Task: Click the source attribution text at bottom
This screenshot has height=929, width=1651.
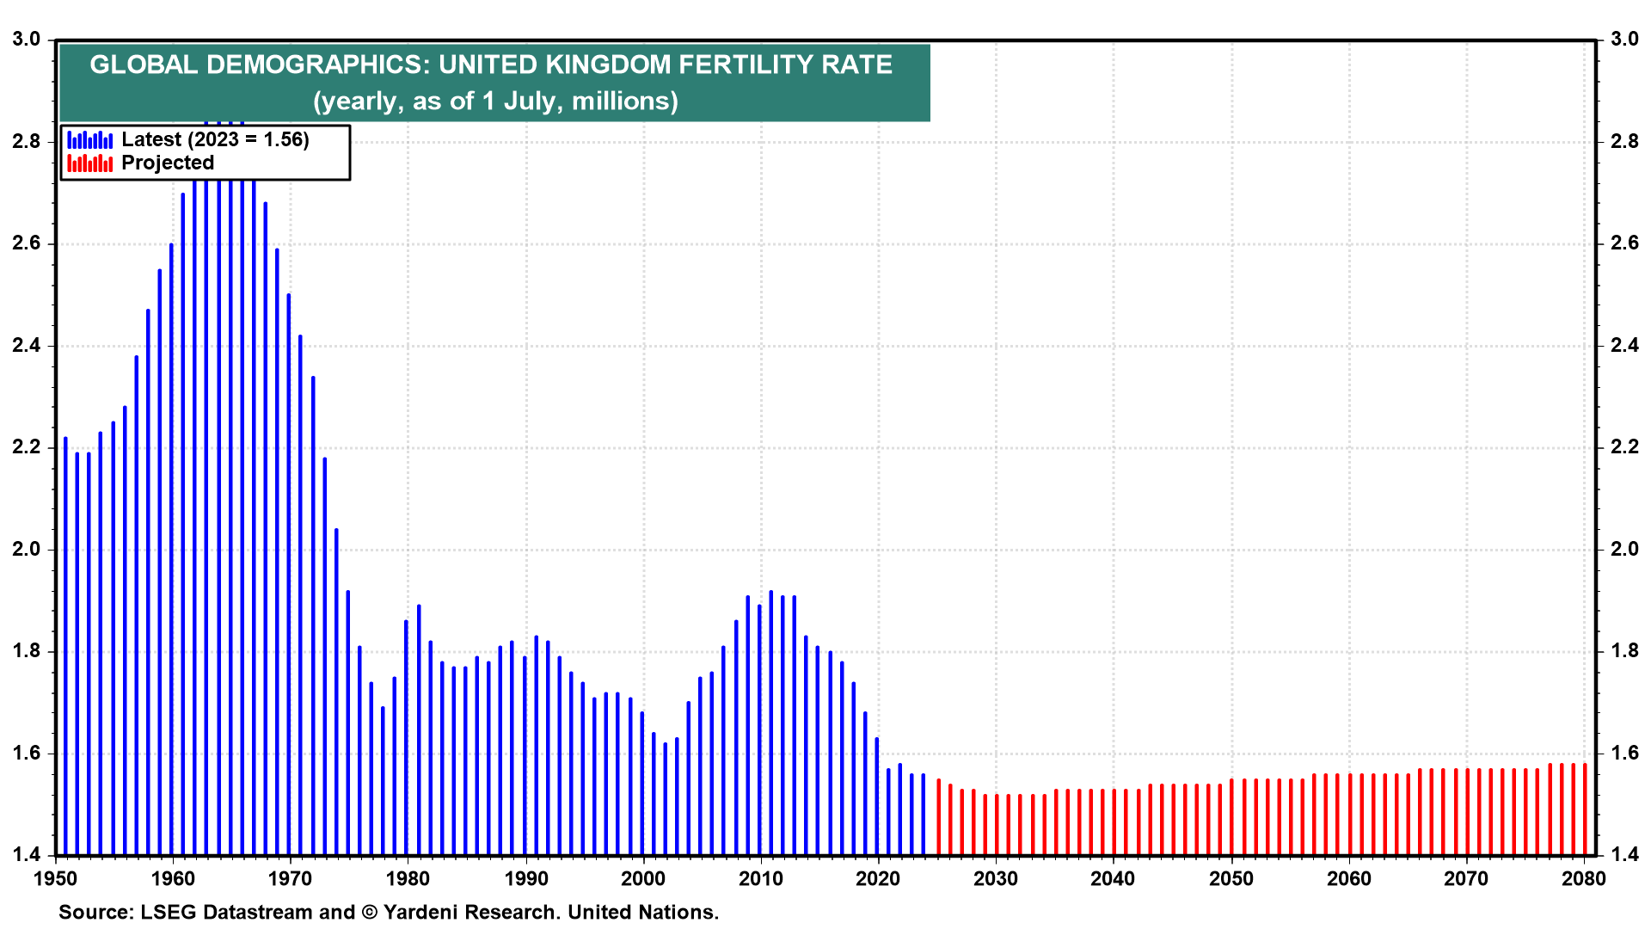Action: 388,913
